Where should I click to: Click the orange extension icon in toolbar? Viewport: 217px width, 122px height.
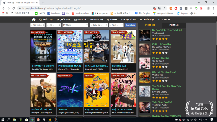171,8
